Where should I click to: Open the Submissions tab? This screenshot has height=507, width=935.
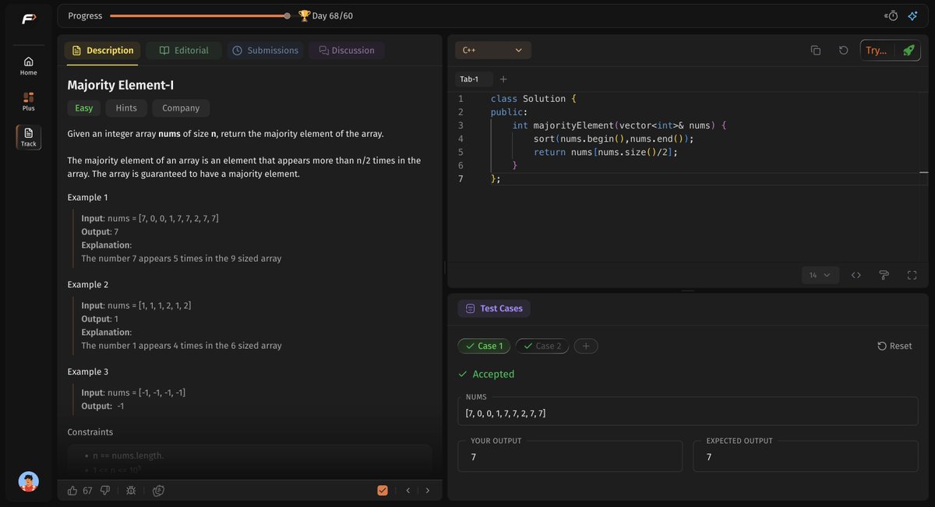click(265, 50)
